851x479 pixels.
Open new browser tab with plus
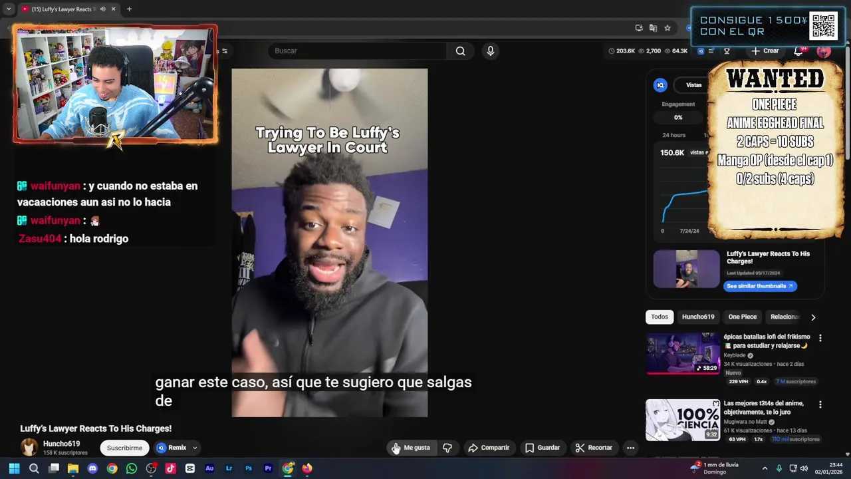click(x=129, y=9)
